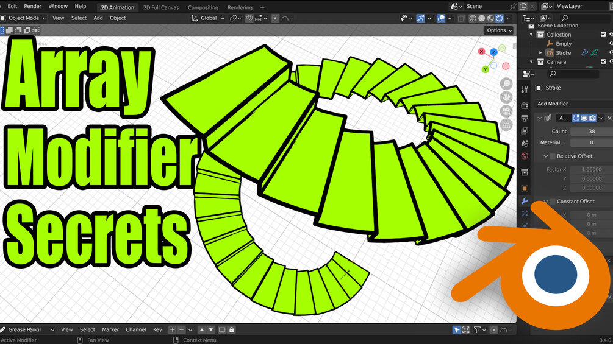Toggle the viewport gizmo display button

[420, 18]
